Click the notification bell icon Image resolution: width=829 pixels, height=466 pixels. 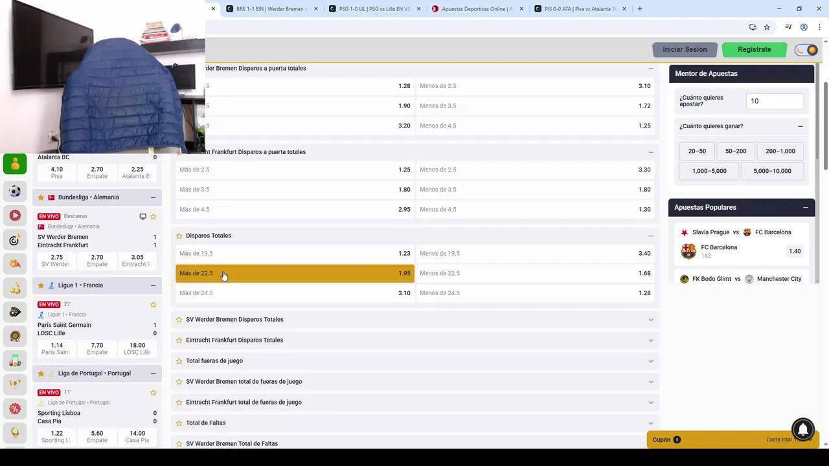pyautogui.click(x=802, y=429)
